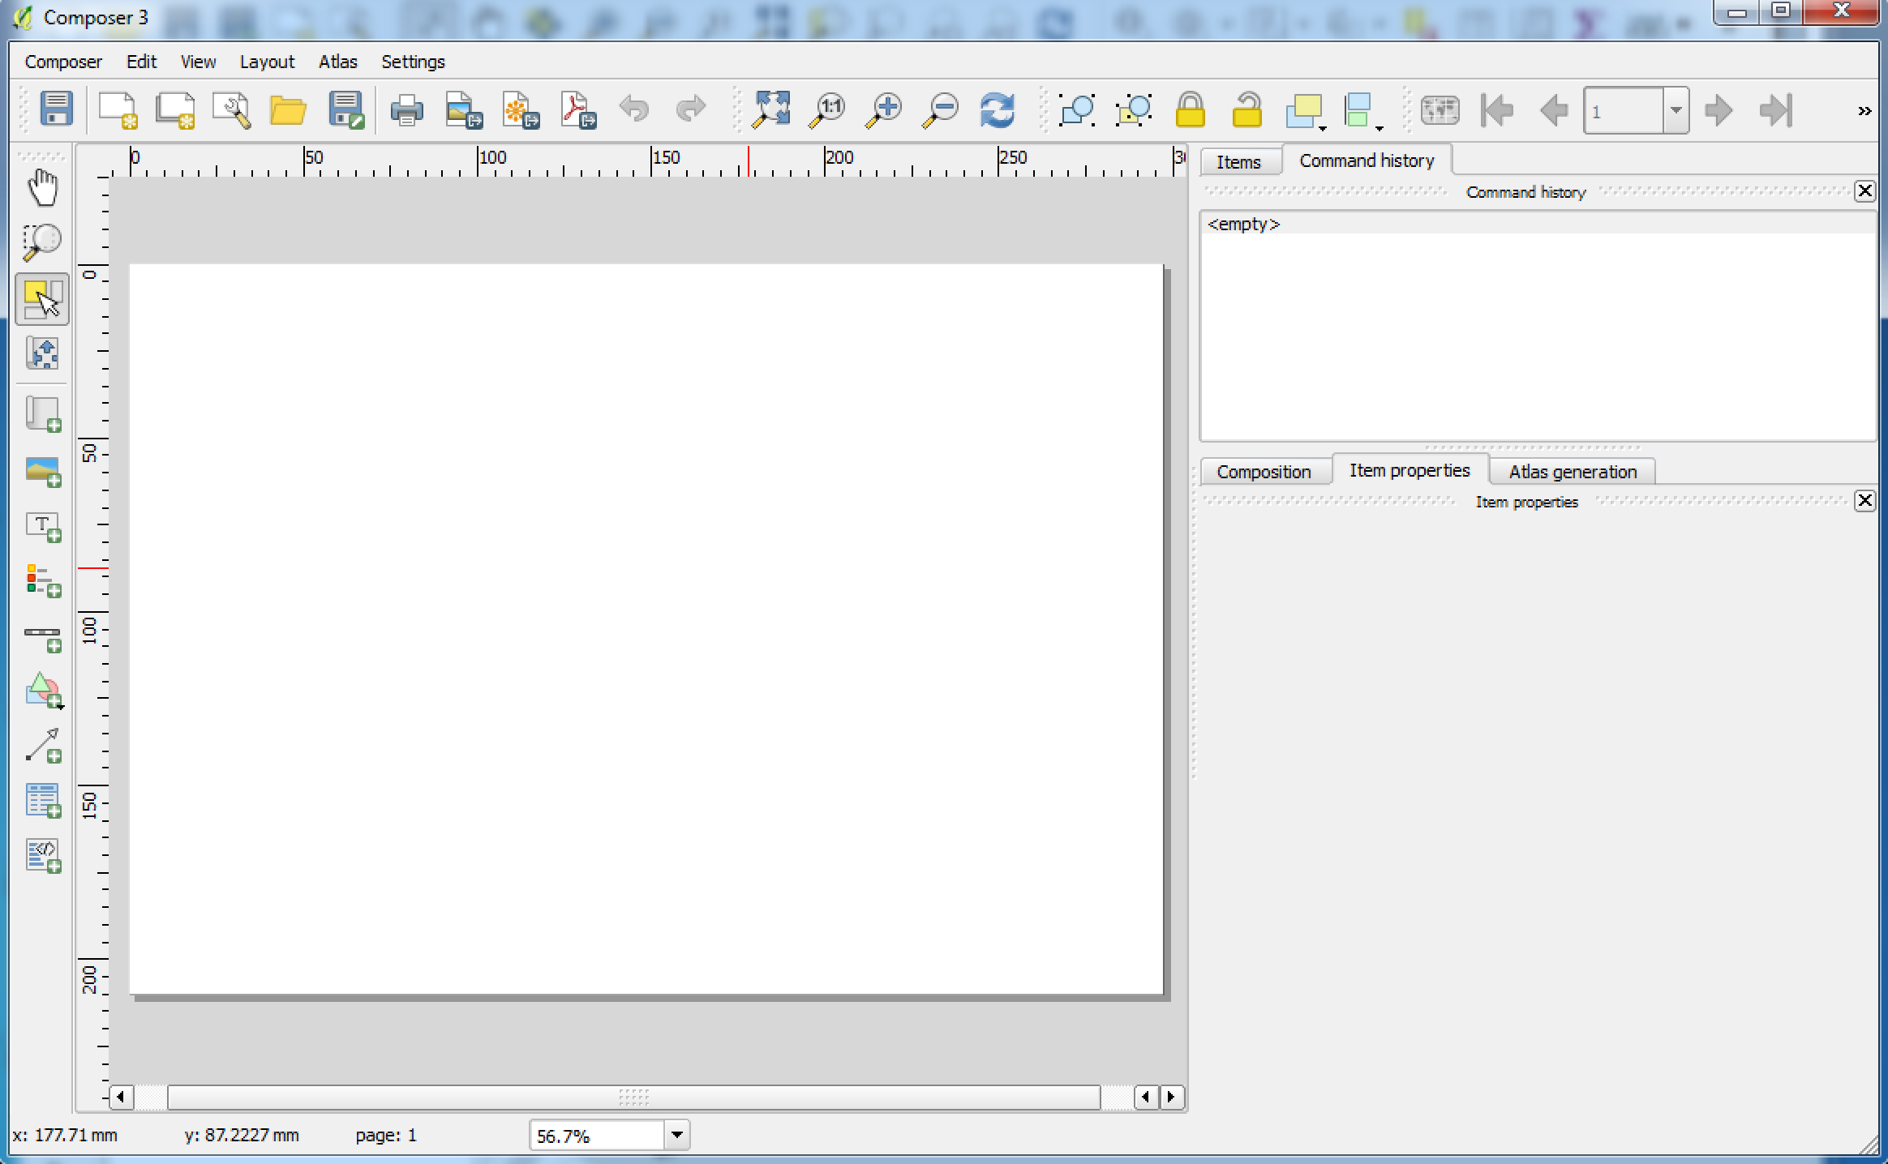Open the zoom level 56.7% dropdown

pos(677,1135)
